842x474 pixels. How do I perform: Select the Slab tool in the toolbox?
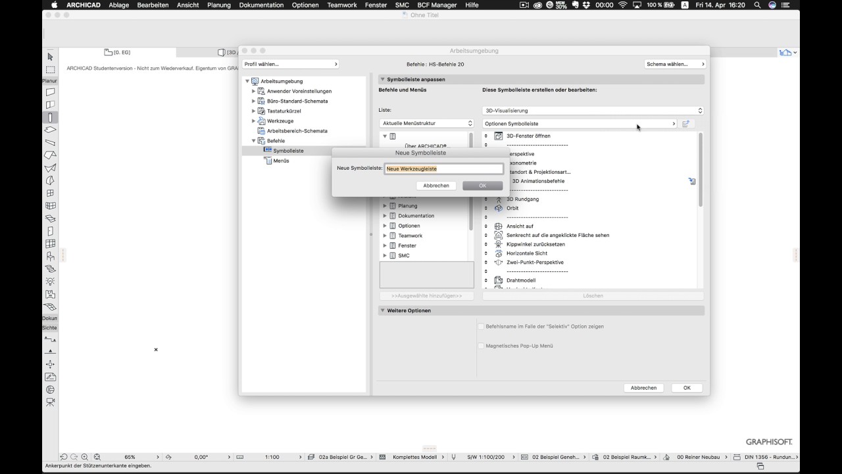click(51, 130)
